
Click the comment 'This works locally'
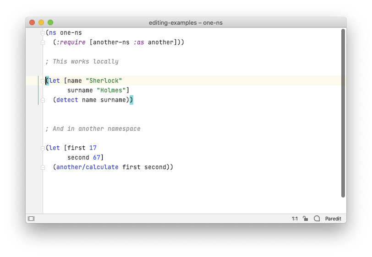coord(82,62)
